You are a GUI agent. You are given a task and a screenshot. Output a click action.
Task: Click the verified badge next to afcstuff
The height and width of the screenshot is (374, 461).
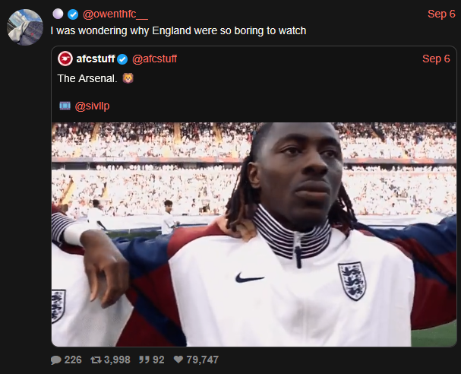tap(122, 59)
